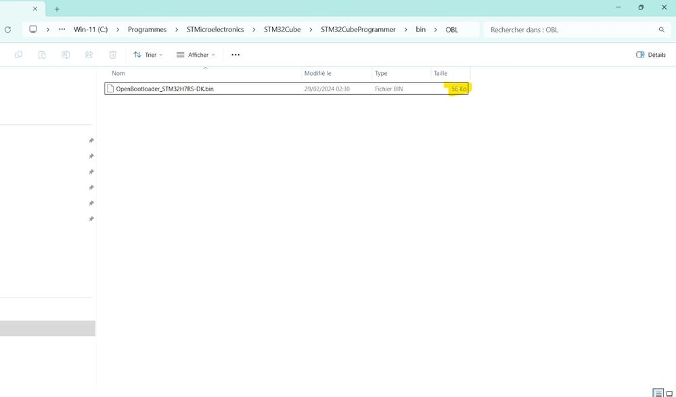676x397 pixels.
Task: Open the three-dot more options menu
Action: click(x=235, y=55)
